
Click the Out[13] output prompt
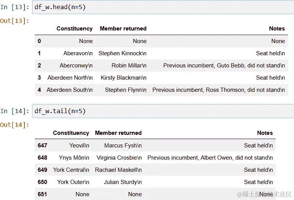[x=15, y=21]
